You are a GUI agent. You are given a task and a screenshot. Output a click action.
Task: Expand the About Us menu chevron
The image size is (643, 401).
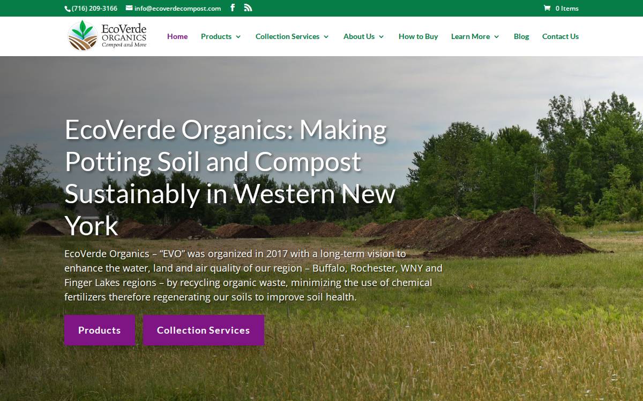pyautogui.click(x=381, y=37)
